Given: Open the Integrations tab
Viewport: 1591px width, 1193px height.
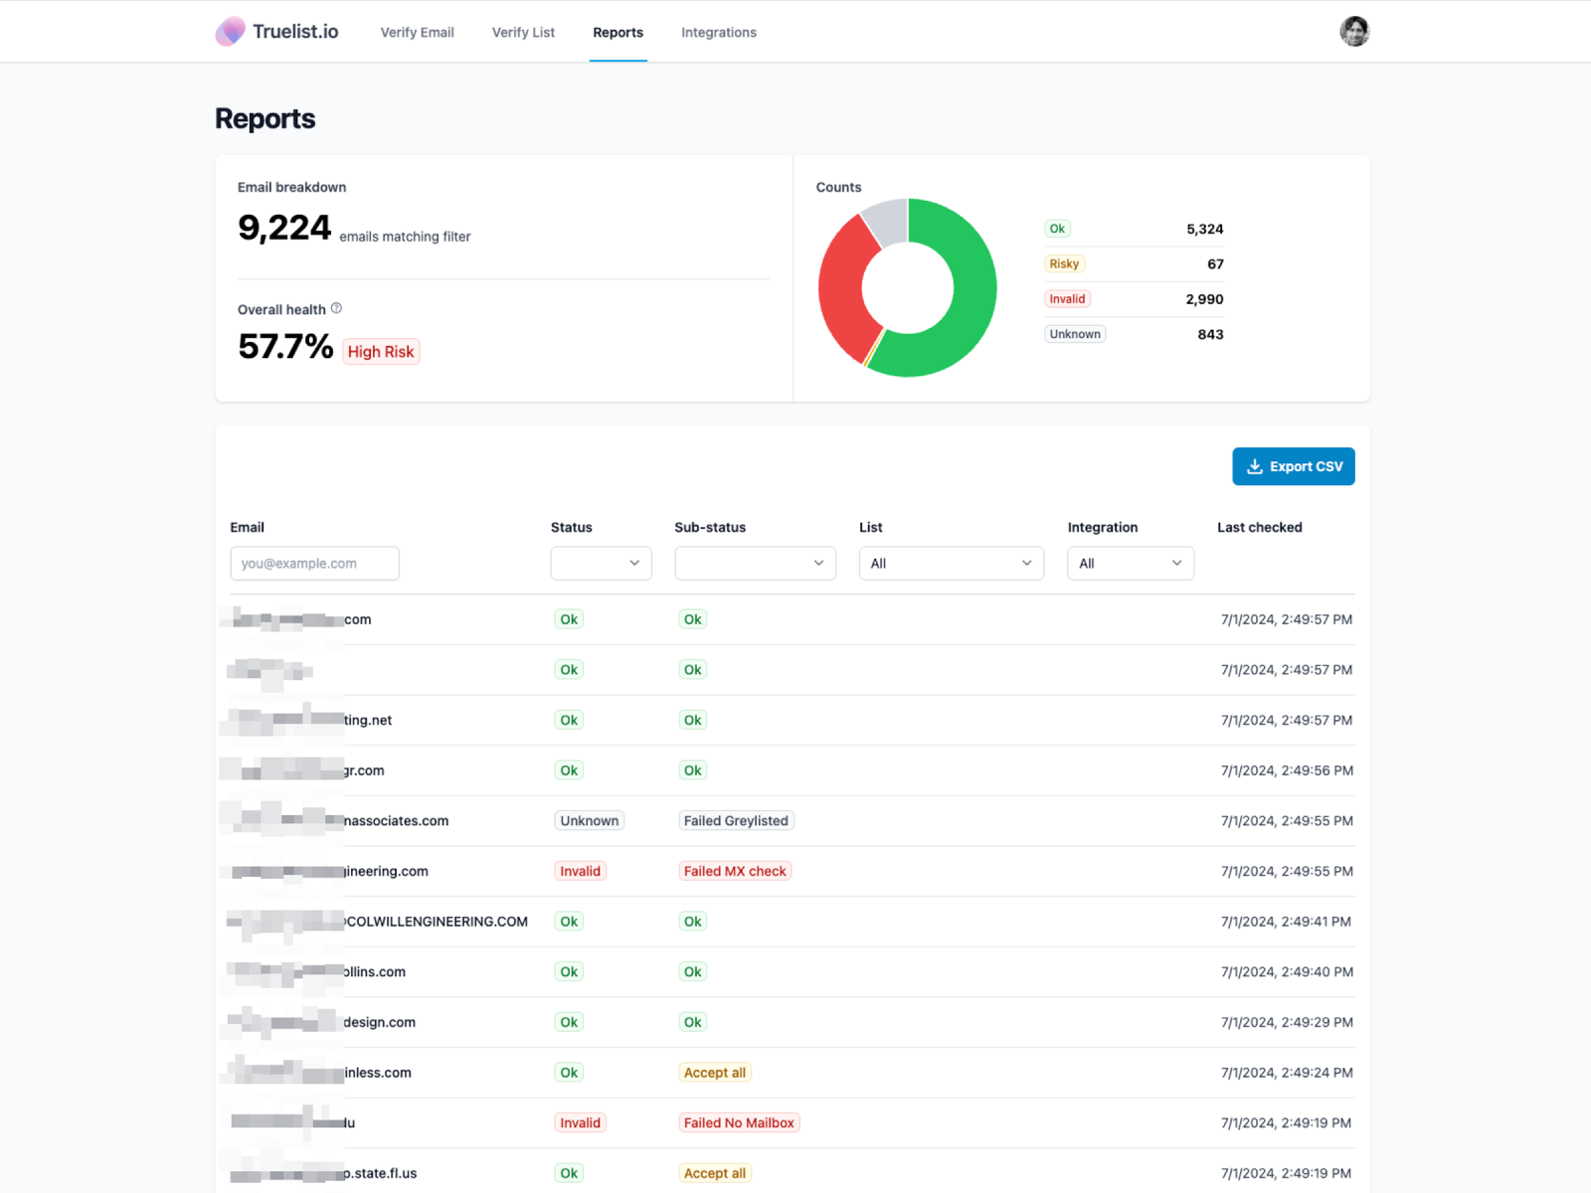Looking at the screenshot, I should [719, 32].
